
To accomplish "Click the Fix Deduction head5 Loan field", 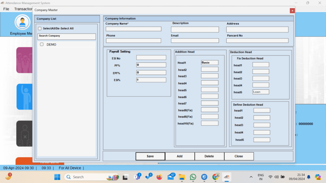I will [x=261, y=92].
